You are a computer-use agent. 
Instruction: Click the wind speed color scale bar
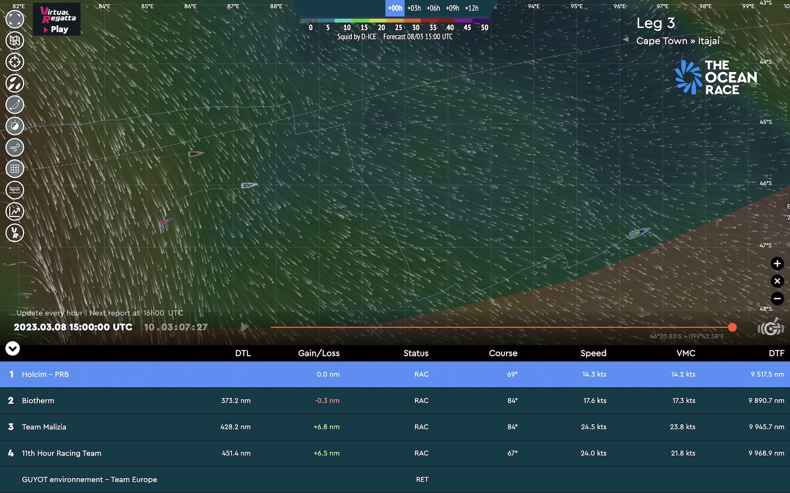click(x=395, y=21)
